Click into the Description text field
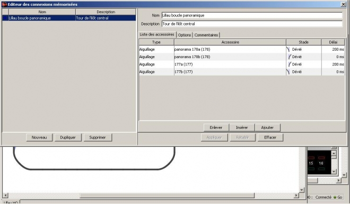This screenshot has height=204, width=350. coord(252,24)
